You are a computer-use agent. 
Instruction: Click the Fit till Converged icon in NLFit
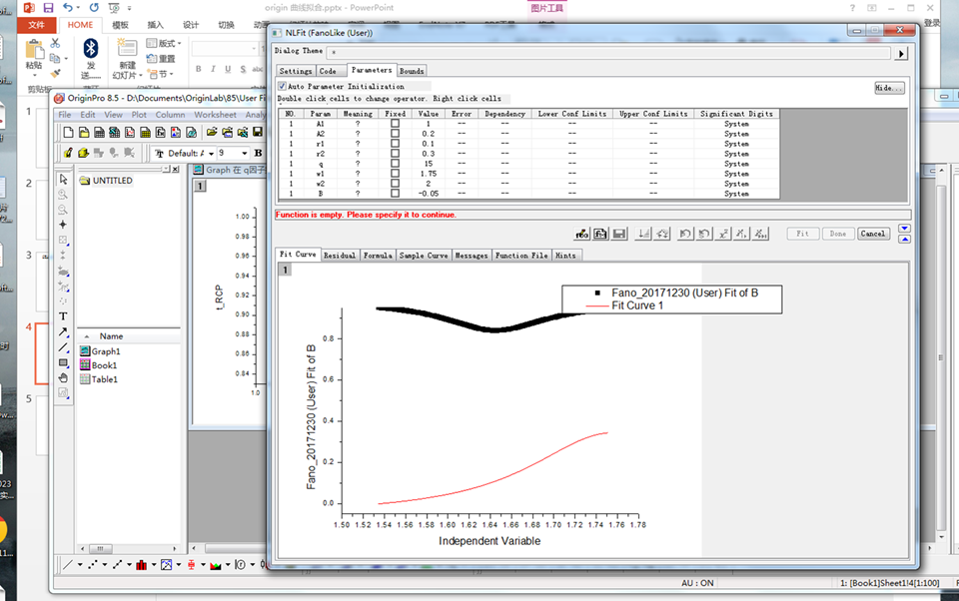point(760,234)
